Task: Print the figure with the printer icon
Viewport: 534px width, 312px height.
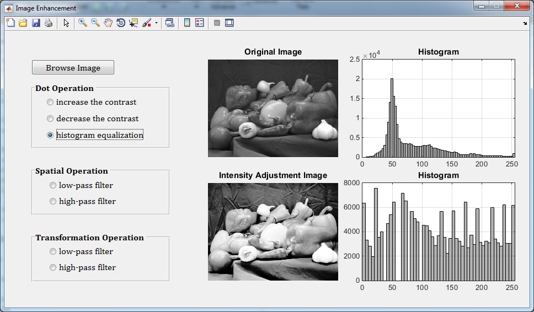Action: point(49,23)
